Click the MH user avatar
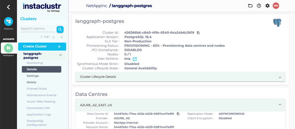The height and width of the screenshot is (129, 295). 276,6
